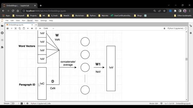Screen dimensions: 193x108
Task: Toggle Simple interface mode switch
Action: [x=12, y=103]
